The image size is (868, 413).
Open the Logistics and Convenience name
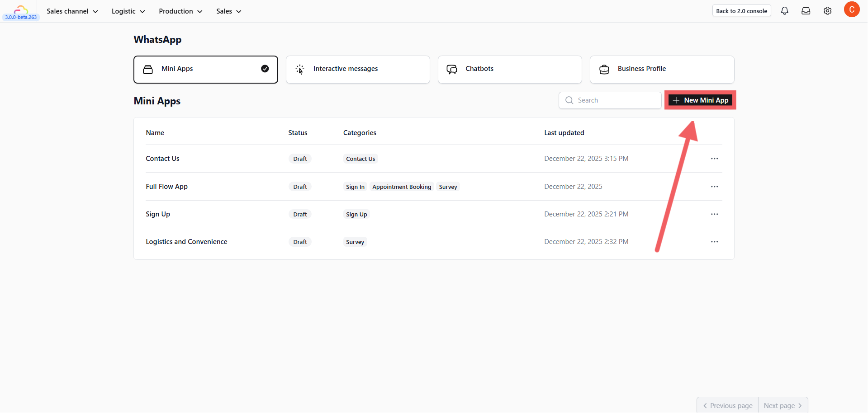(186, 242)
